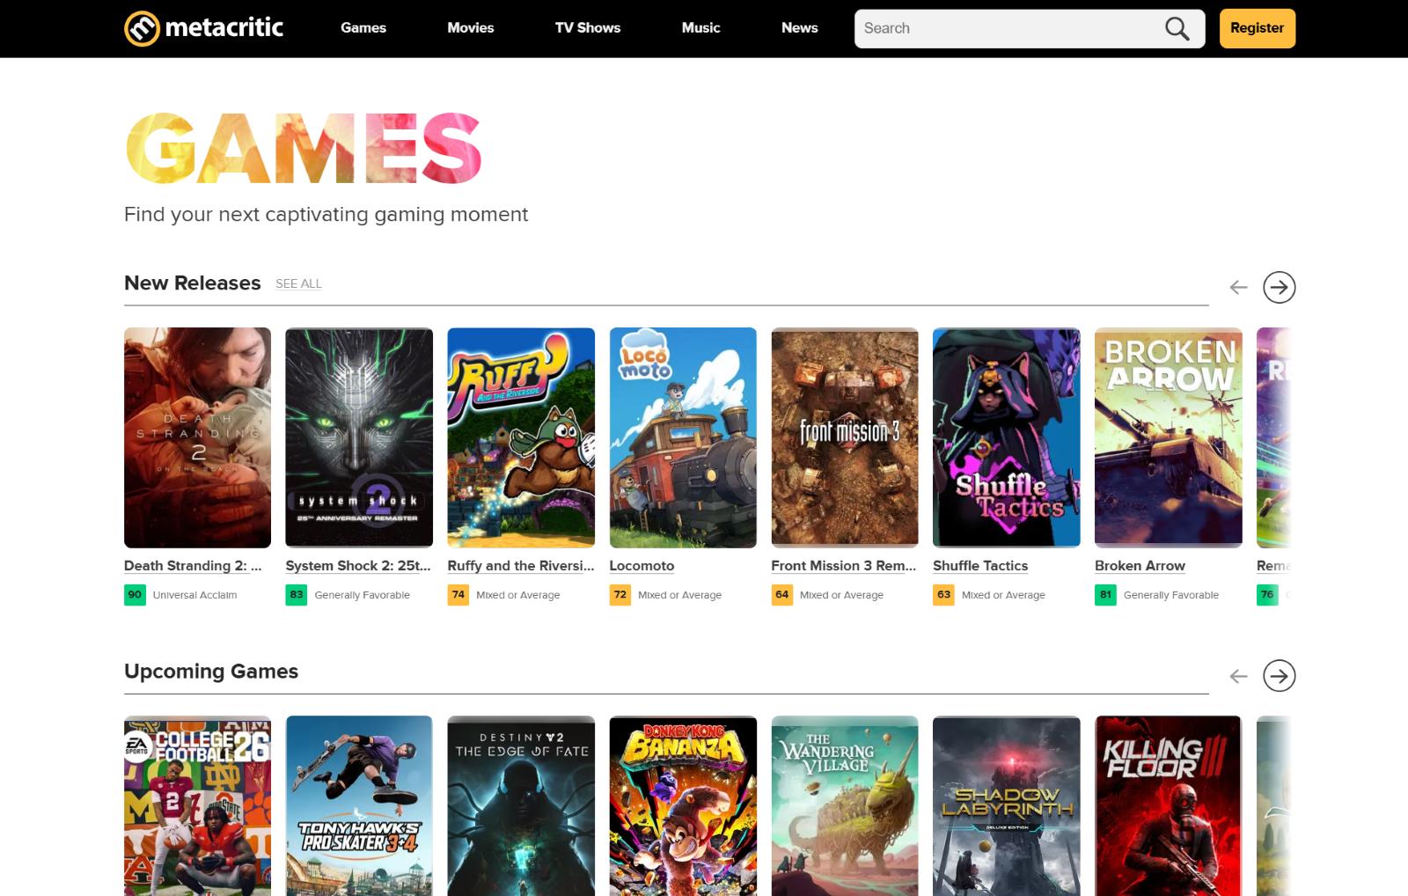Click SEE ALL next to New Releases
The image size is (1408, 896).
[x=298, y=283]
